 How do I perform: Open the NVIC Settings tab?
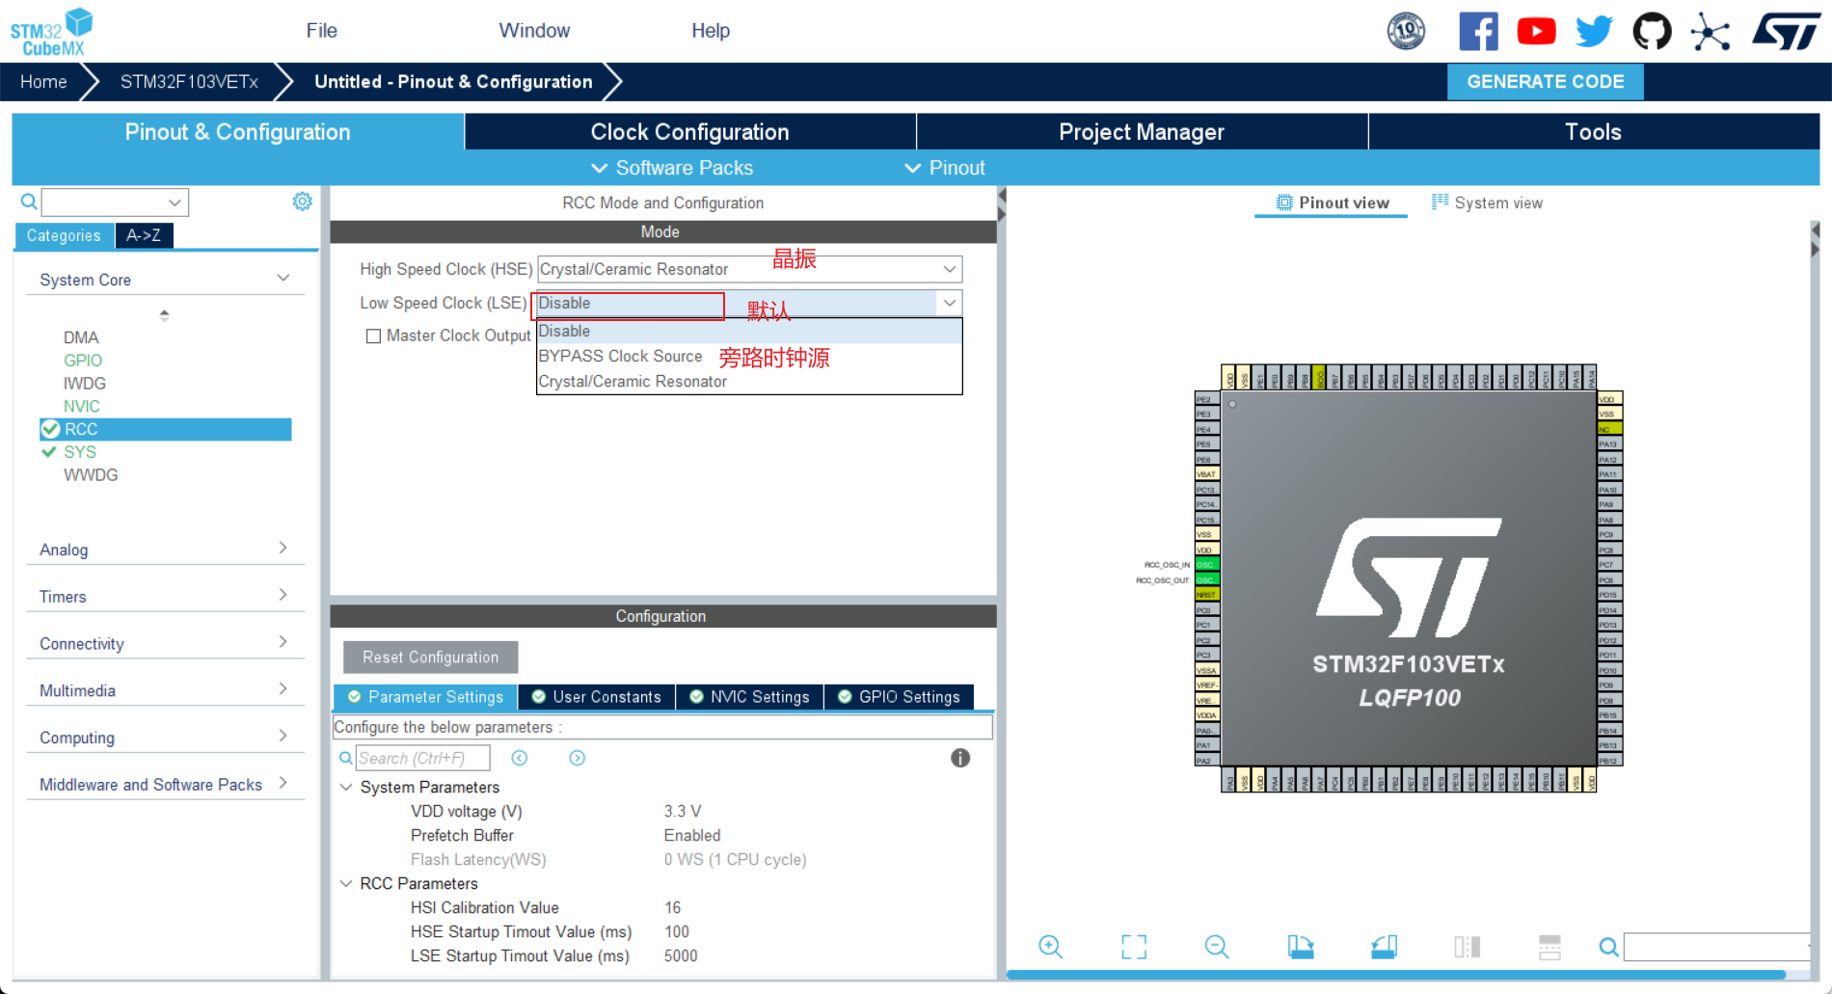750,697
